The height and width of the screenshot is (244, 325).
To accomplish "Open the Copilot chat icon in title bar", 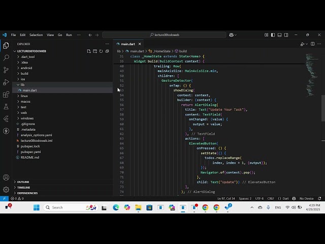I will 232,35.
